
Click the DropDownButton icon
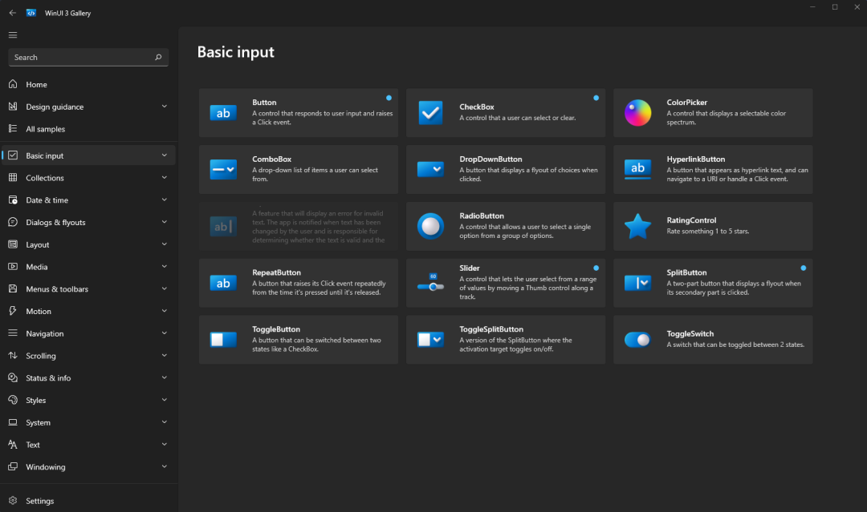pos(430,169)
